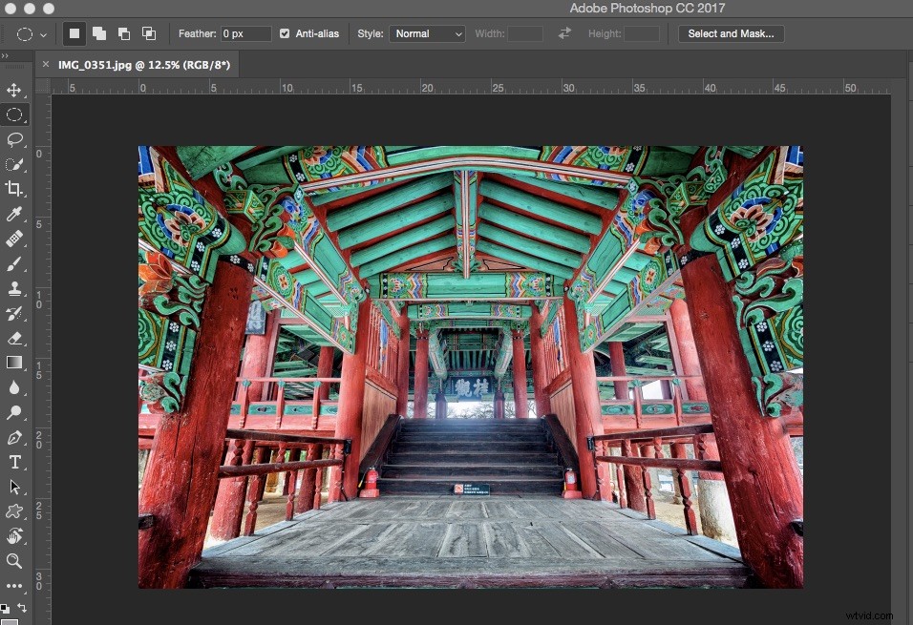Choose the Crop tool
Viewport: 913px width, 625px height.
14,188
